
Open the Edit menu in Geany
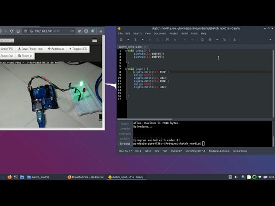pos(128,33)
